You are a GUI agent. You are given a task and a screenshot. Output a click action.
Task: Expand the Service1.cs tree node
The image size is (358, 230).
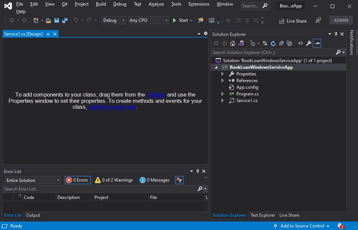click(222, 101)
